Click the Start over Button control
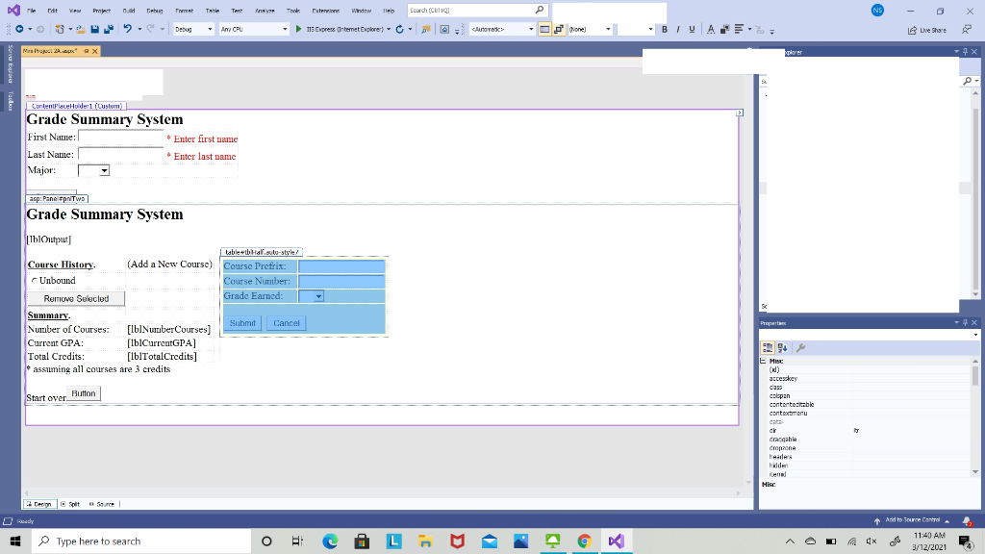 coord(84,393)
